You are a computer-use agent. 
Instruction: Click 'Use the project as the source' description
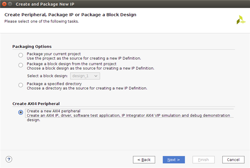83,58
